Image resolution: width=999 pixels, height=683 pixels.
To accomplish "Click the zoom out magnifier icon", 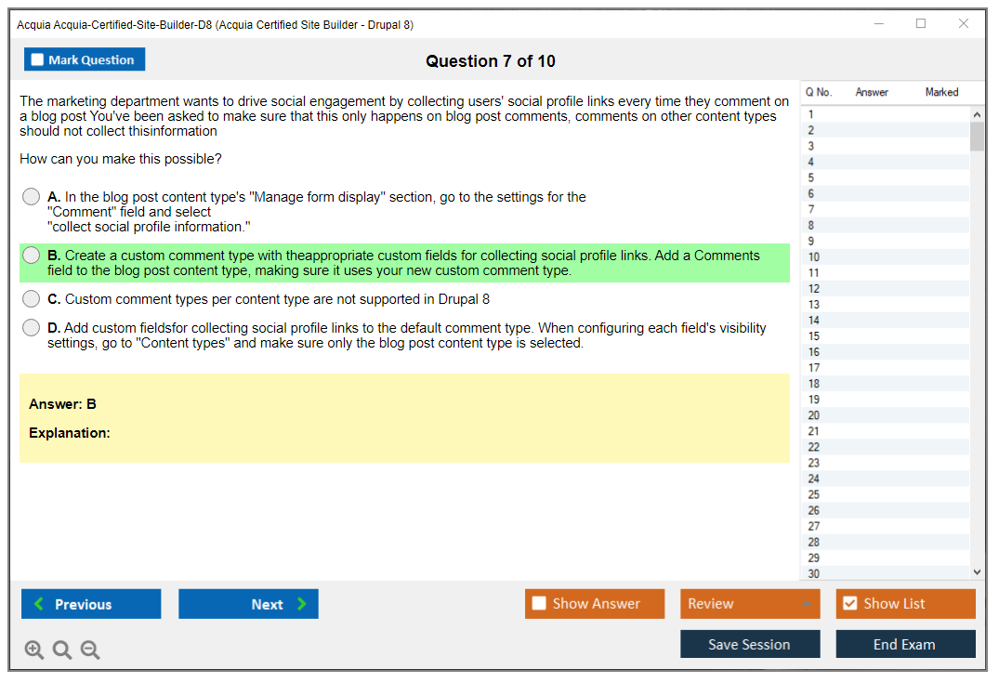I will 90,650.
